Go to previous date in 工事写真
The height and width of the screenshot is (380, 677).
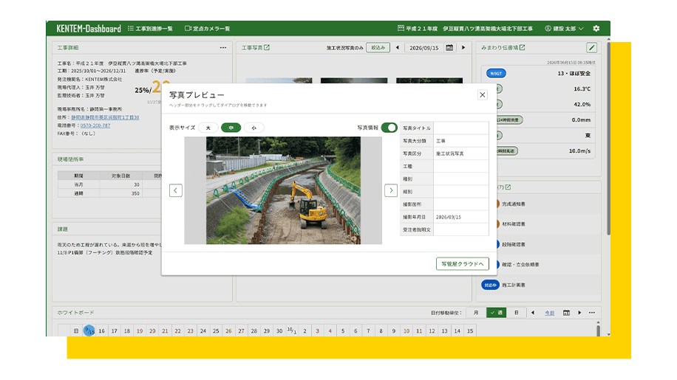click(x=397, y=47)
